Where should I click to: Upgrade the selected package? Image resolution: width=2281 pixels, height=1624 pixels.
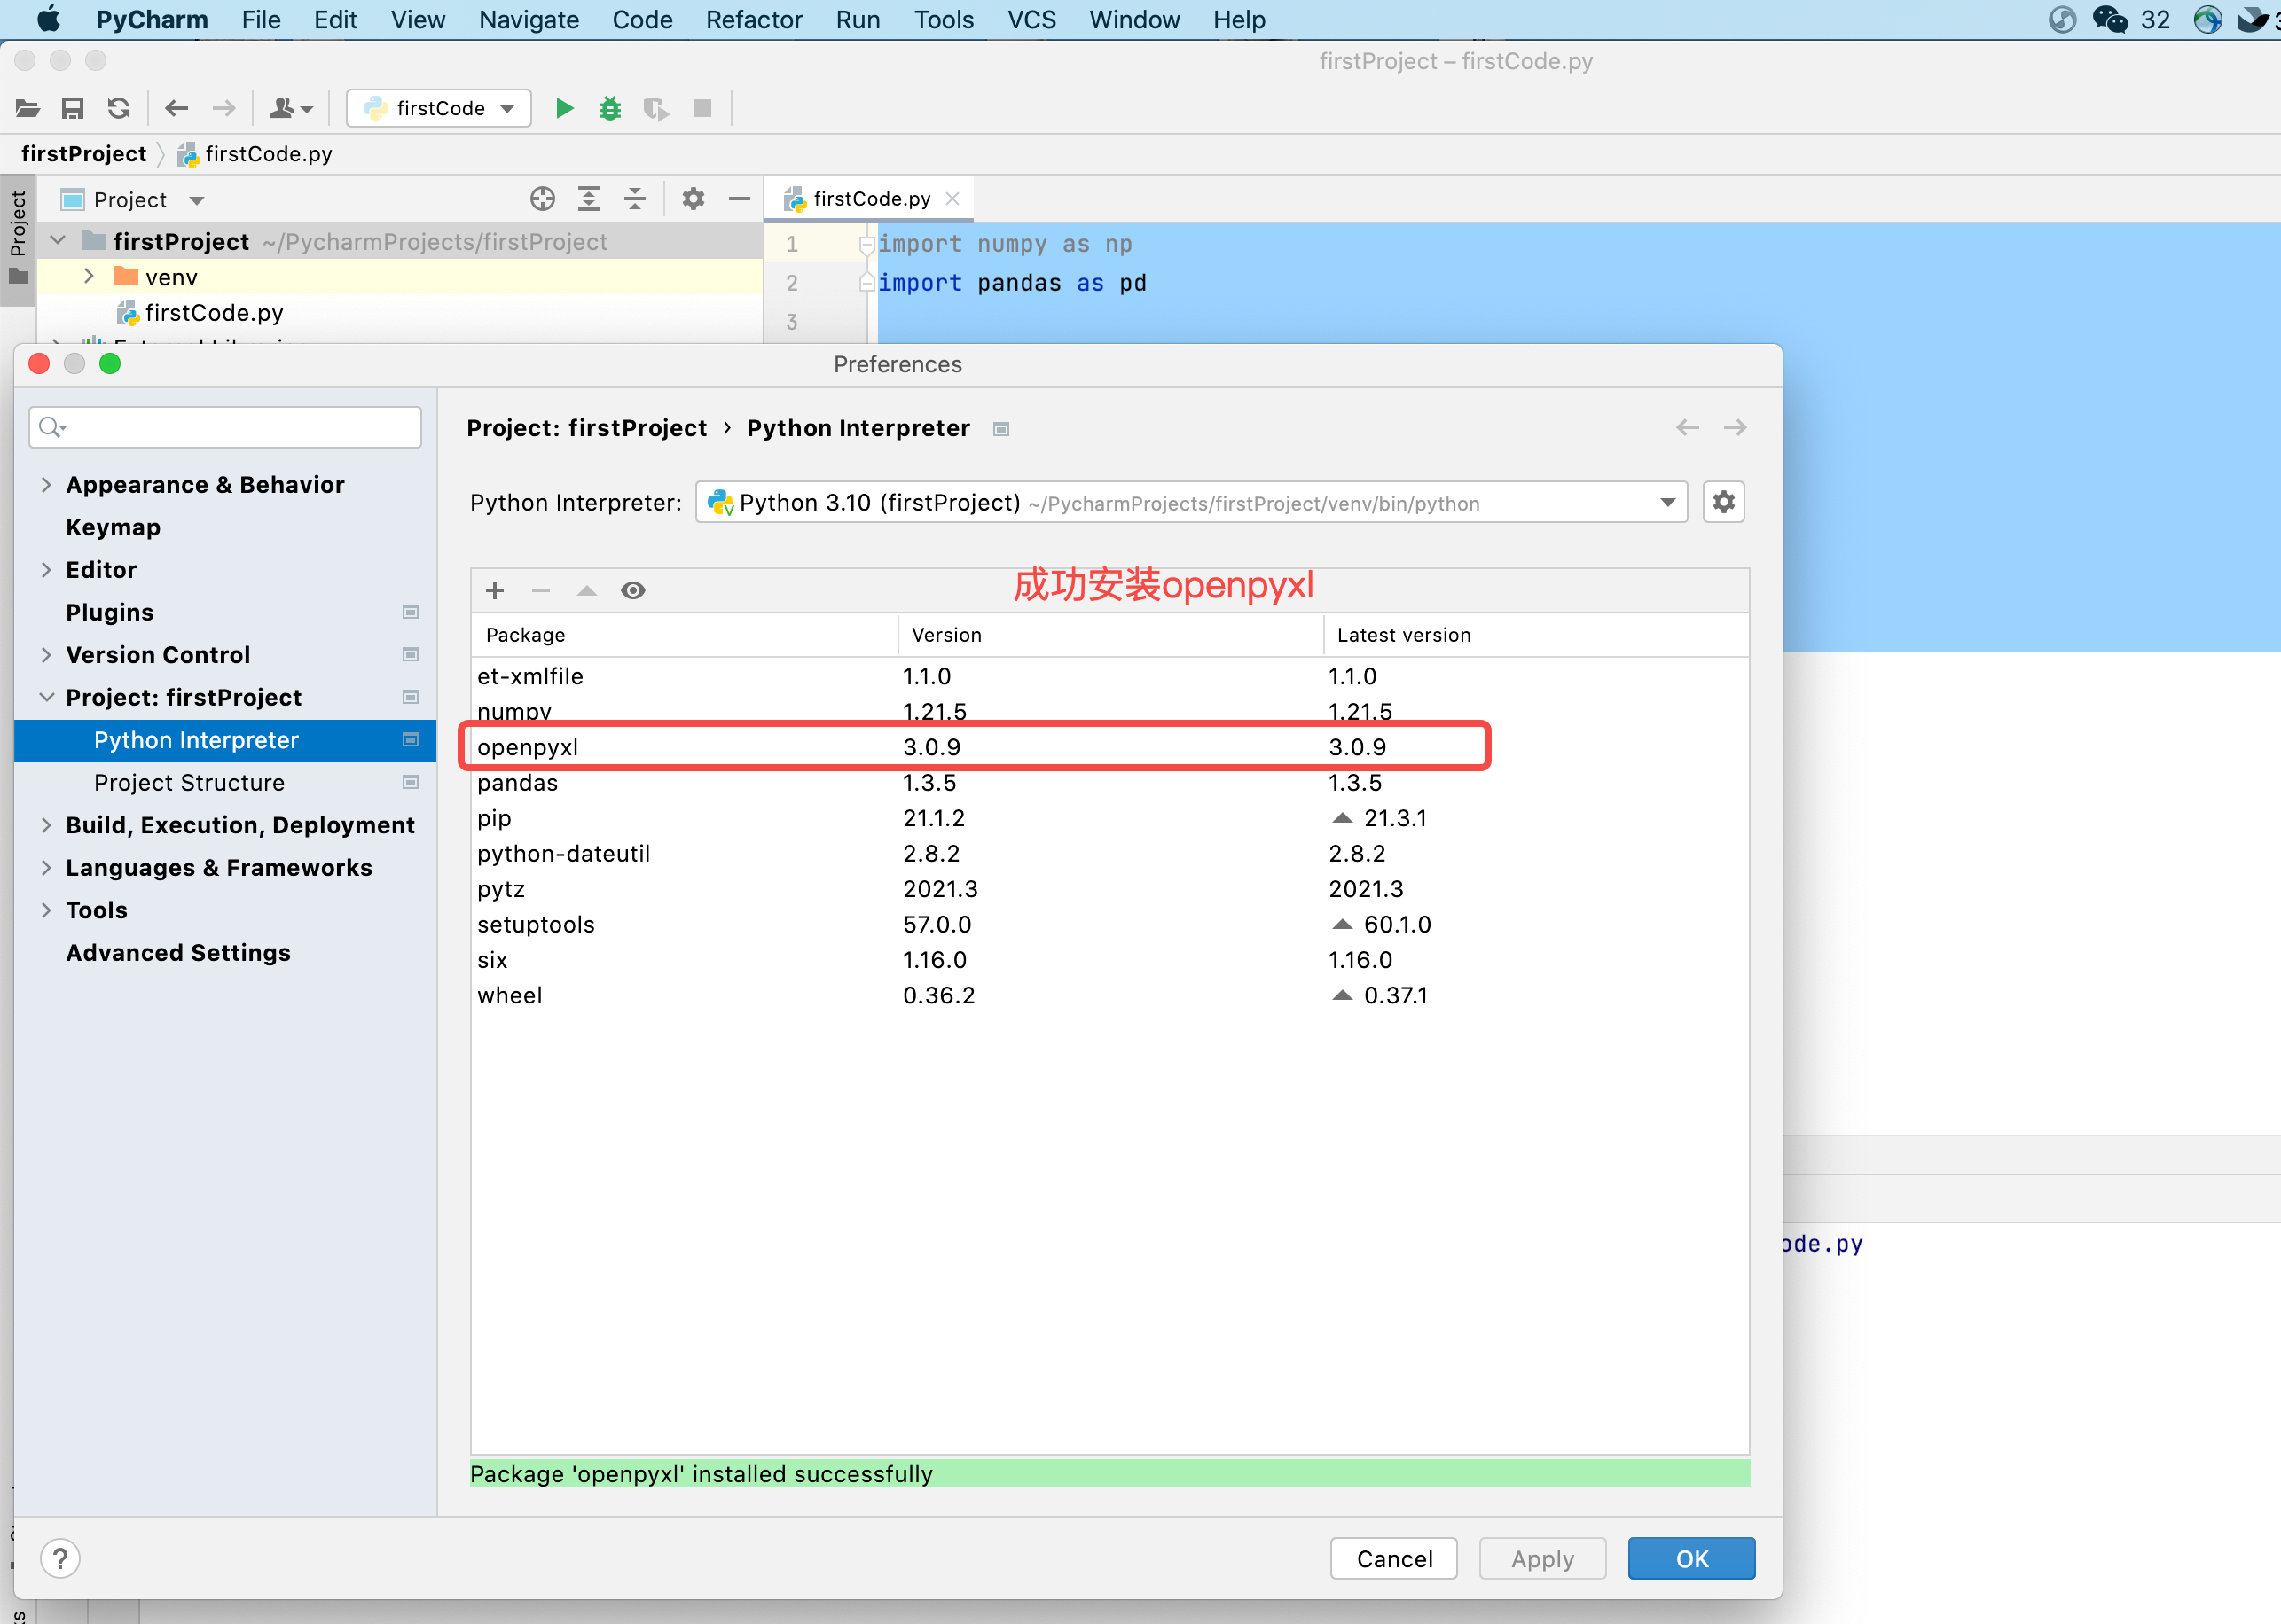pos(586,590)
